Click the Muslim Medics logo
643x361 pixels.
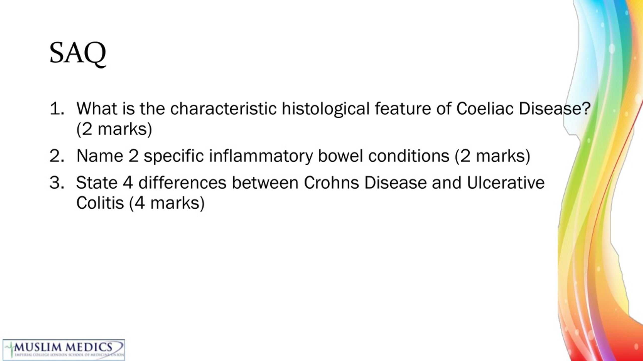pyautogui.click(x=64, y=350)
